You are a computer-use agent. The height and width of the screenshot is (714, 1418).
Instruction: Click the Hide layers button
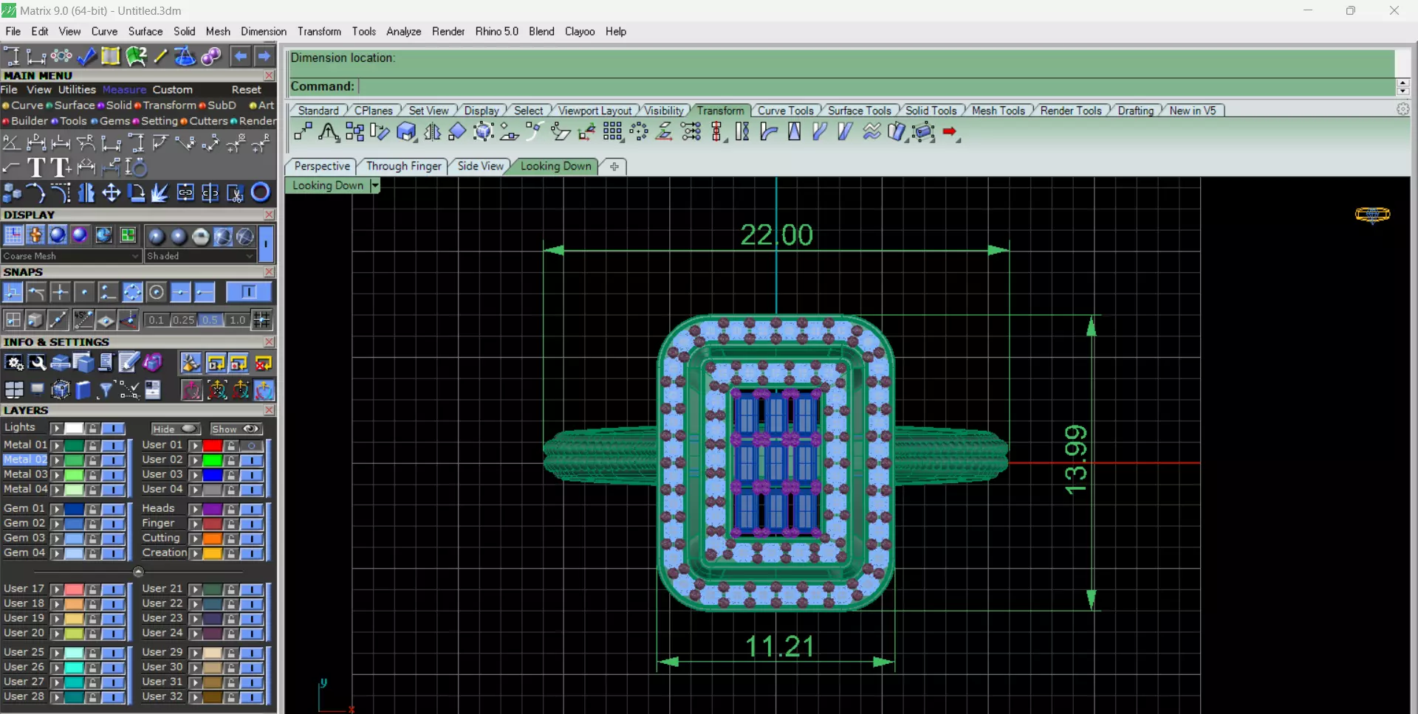coord(175,429)
